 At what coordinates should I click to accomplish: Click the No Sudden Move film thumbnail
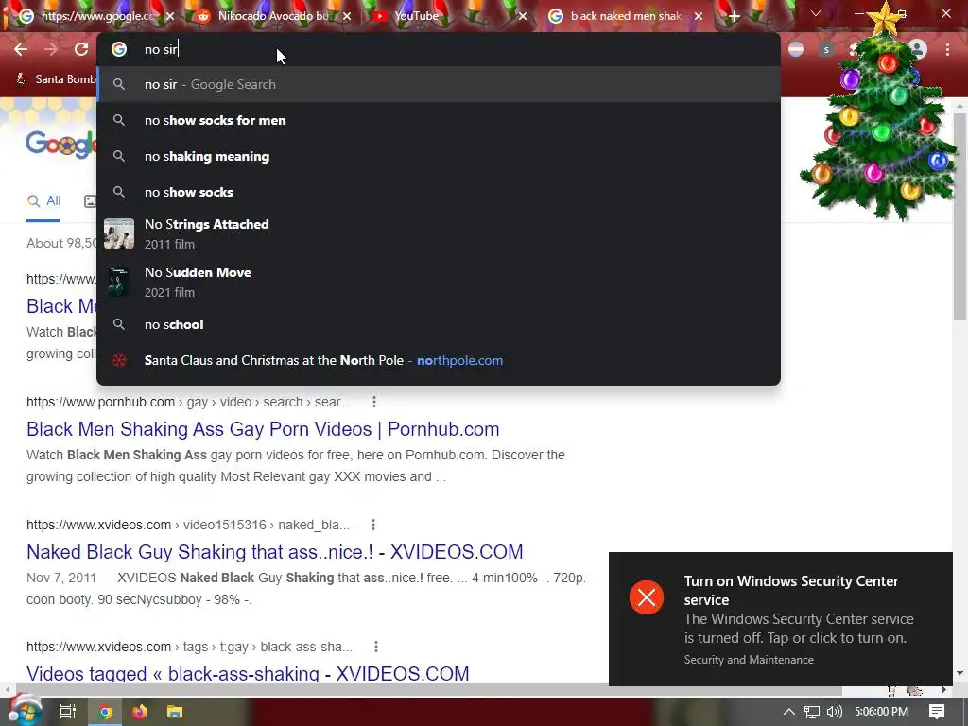click(119, 282)
